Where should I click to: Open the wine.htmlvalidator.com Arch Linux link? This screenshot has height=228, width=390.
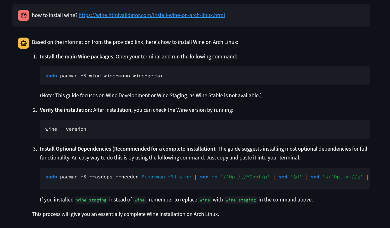(x=151, y=15)
